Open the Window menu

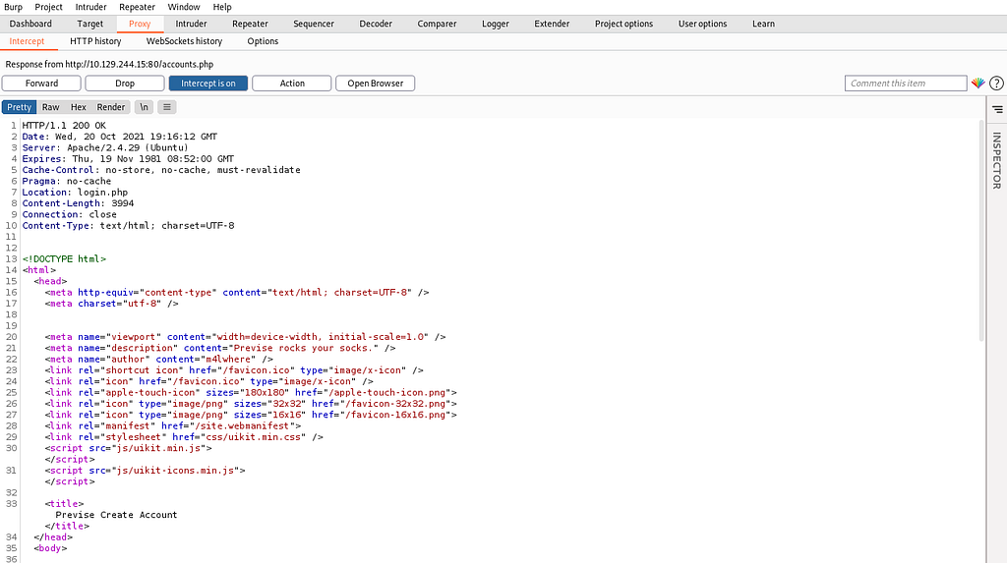point(184,7)
